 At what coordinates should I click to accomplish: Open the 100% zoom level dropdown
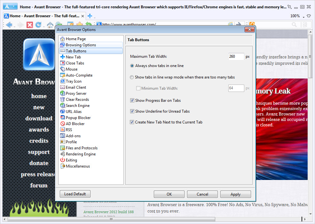tap(296, 16)
